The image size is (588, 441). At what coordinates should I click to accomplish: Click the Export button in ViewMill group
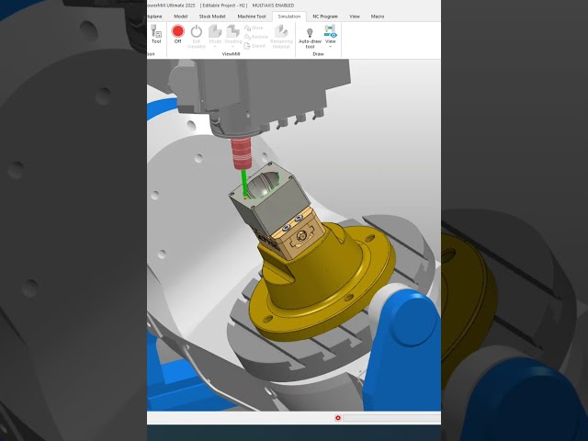click(x=254, y=46)
